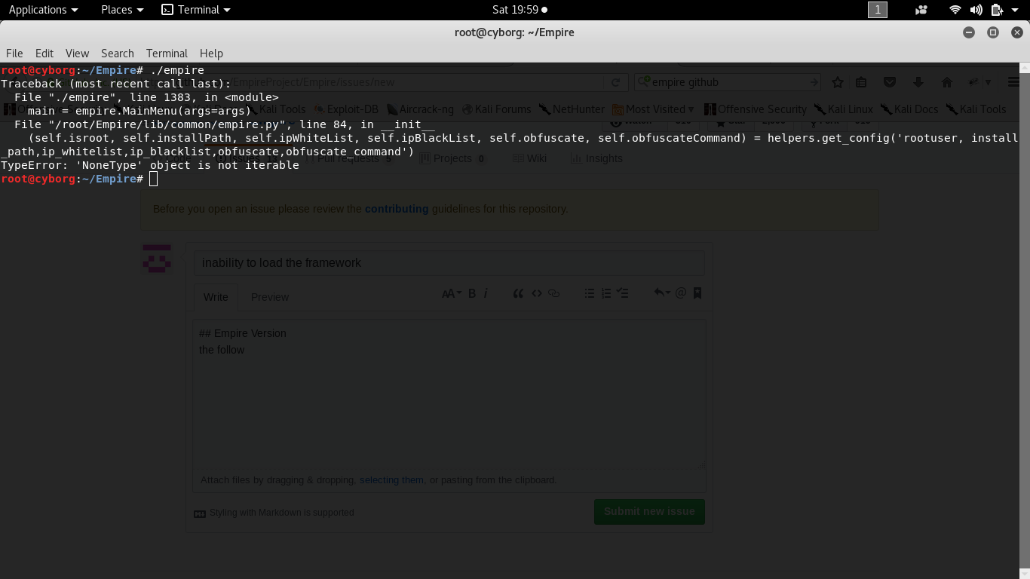Image resolution: width=1030 pixels, height=579 pixels.
Task: Directly mention a user via the @ icon
Action: point(682,293)
